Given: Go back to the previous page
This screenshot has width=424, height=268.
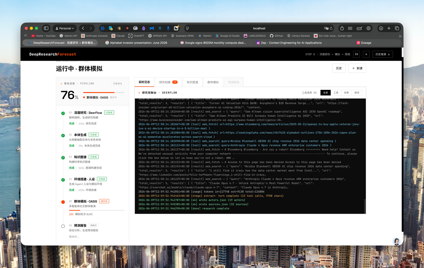Looking at the screenshot, I should pyautogui.click(x=83, y=28).
